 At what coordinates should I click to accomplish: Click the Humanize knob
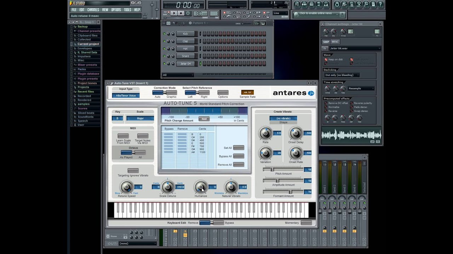pos(201,187)
